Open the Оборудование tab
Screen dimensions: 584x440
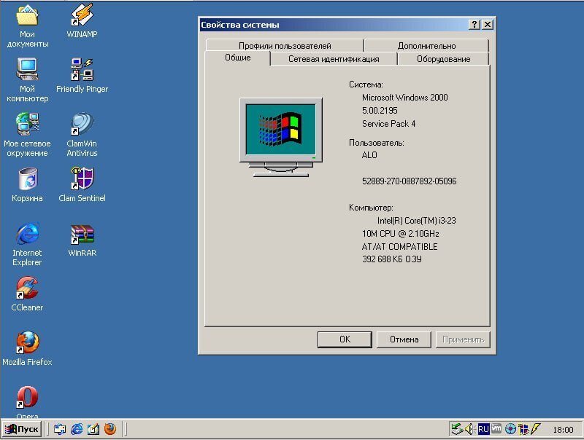coord(443,59)
